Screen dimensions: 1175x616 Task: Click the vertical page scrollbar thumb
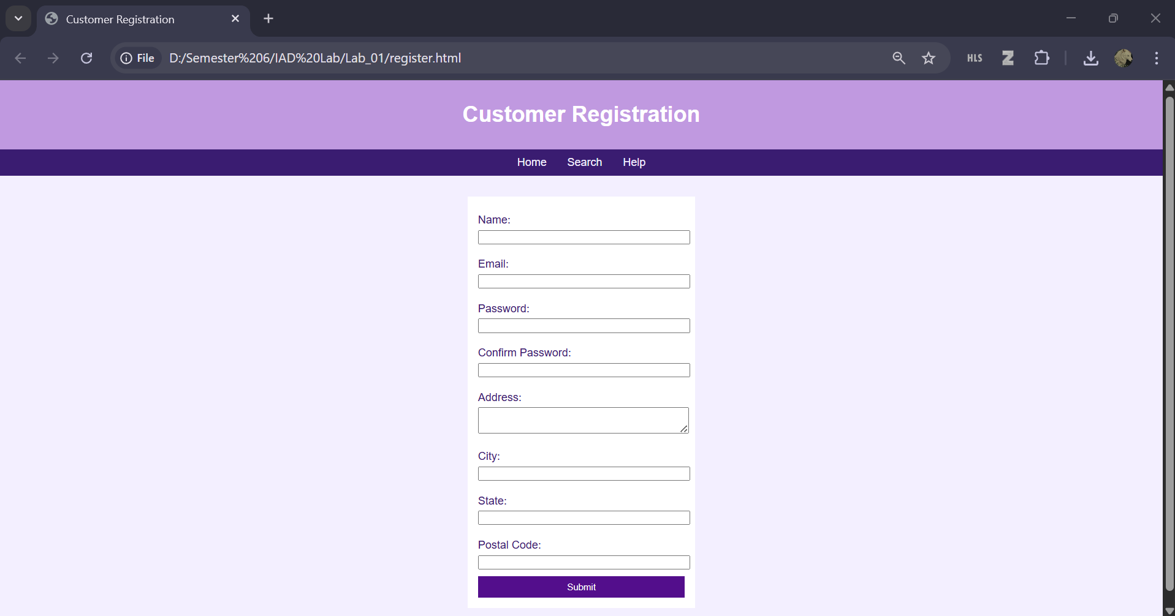coord(1169,343)
